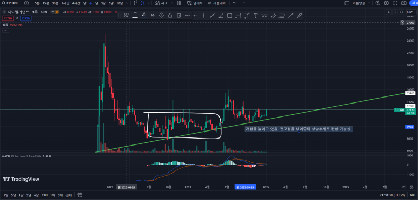The height and width of the screenshot is (200, 418).
Task: Take a chart snapshot with camera icon
Action: pos(404,3)
